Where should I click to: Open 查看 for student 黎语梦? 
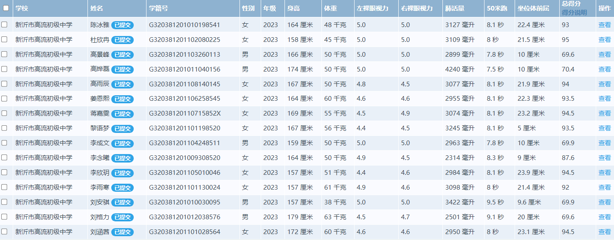pos(604,128)
